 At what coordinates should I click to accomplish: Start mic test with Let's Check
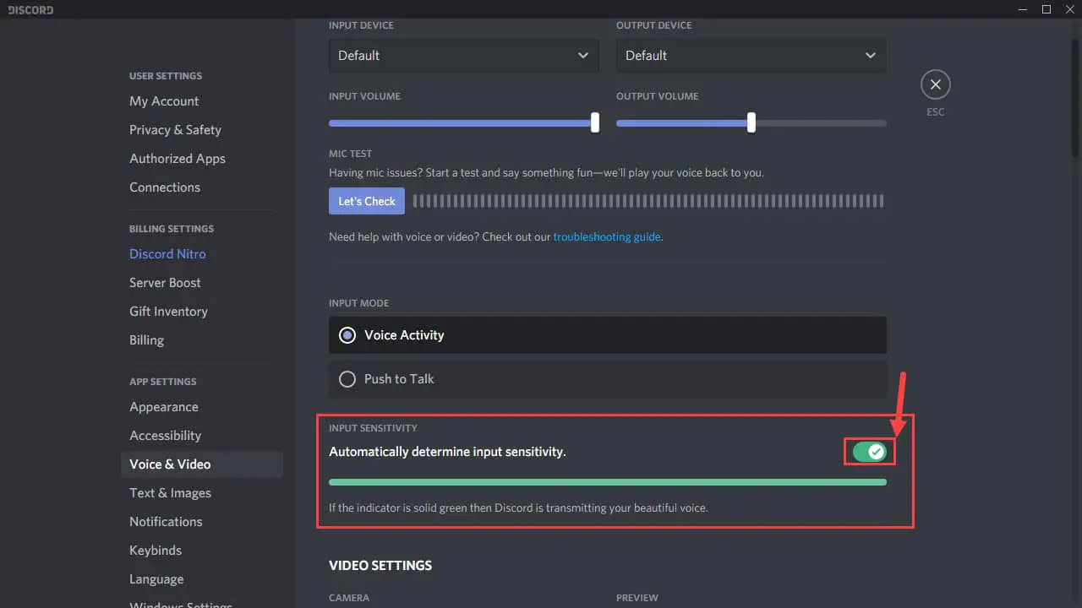(367, 201)
